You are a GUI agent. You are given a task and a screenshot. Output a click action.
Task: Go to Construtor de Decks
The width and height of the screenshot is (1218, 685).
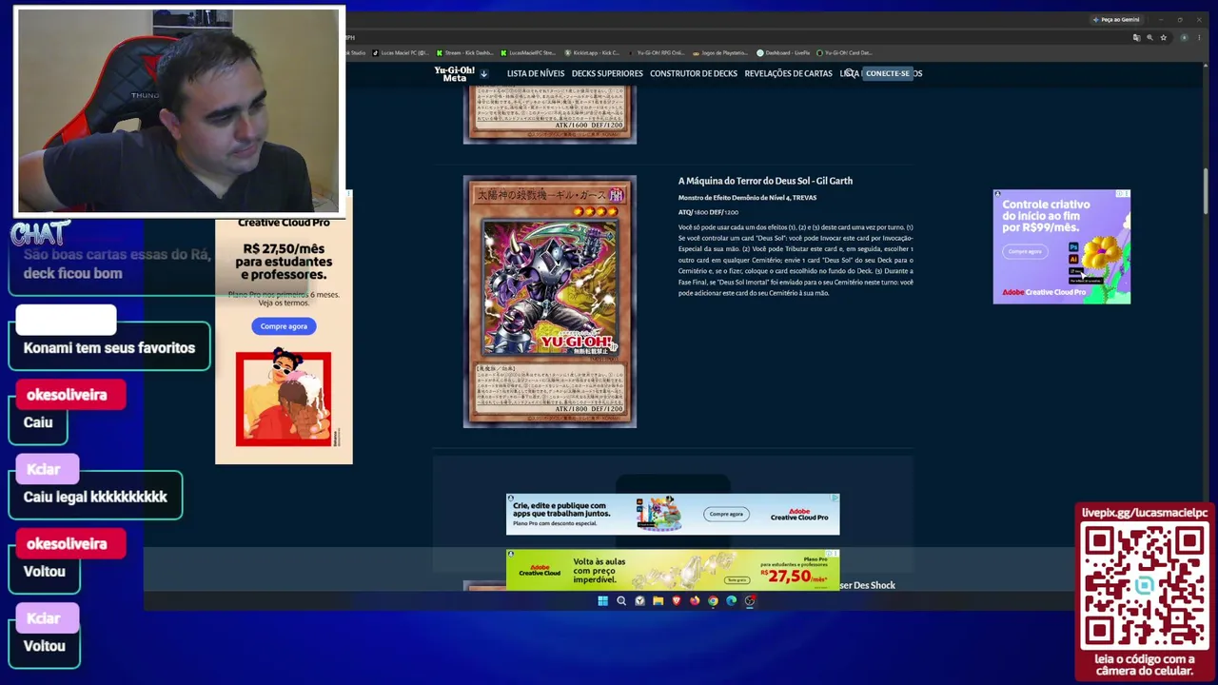click(694, 73)
